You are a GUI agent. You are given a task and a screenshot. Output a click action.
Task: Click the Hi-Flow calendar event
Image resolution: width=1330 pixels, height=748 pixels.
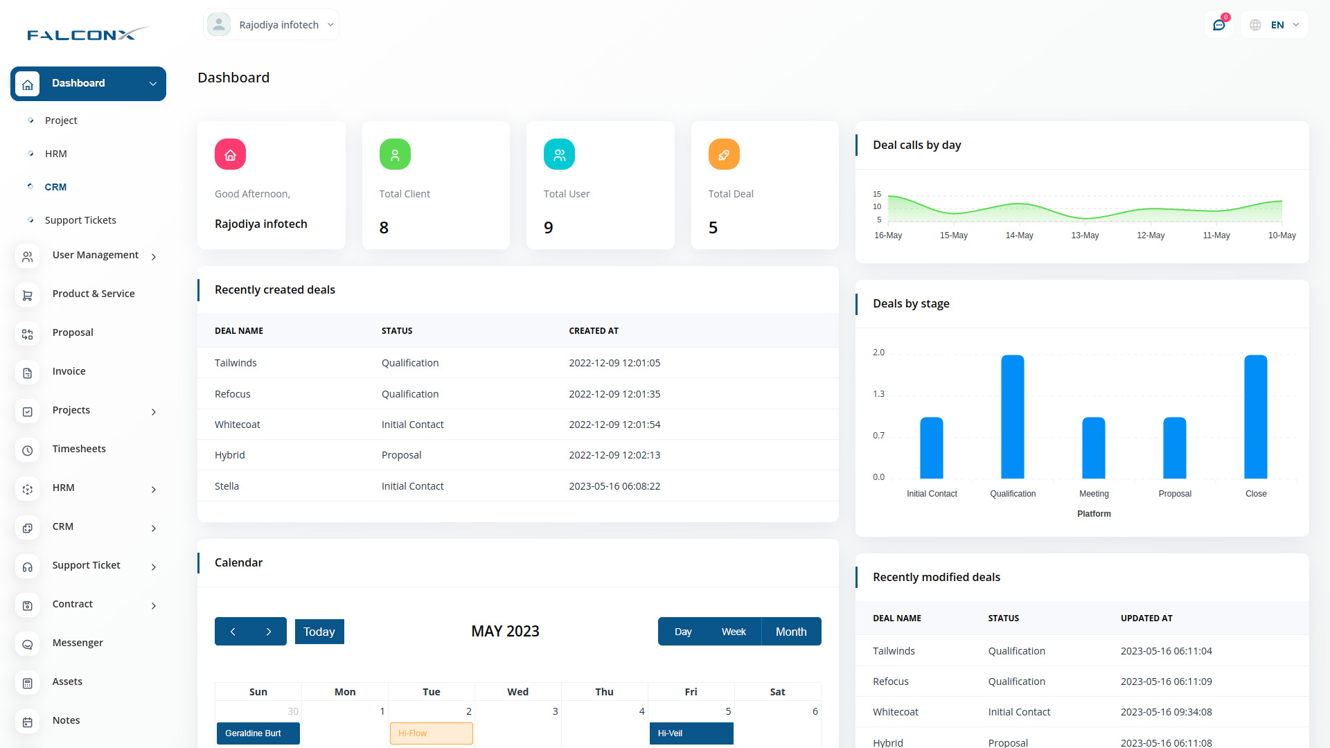(431, 733)
